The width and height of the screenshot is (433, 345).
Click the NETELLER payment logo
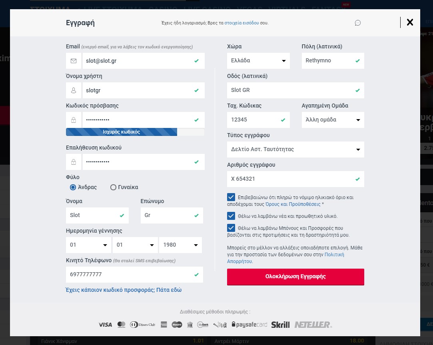pyautogui.click(x=313, y=325)
